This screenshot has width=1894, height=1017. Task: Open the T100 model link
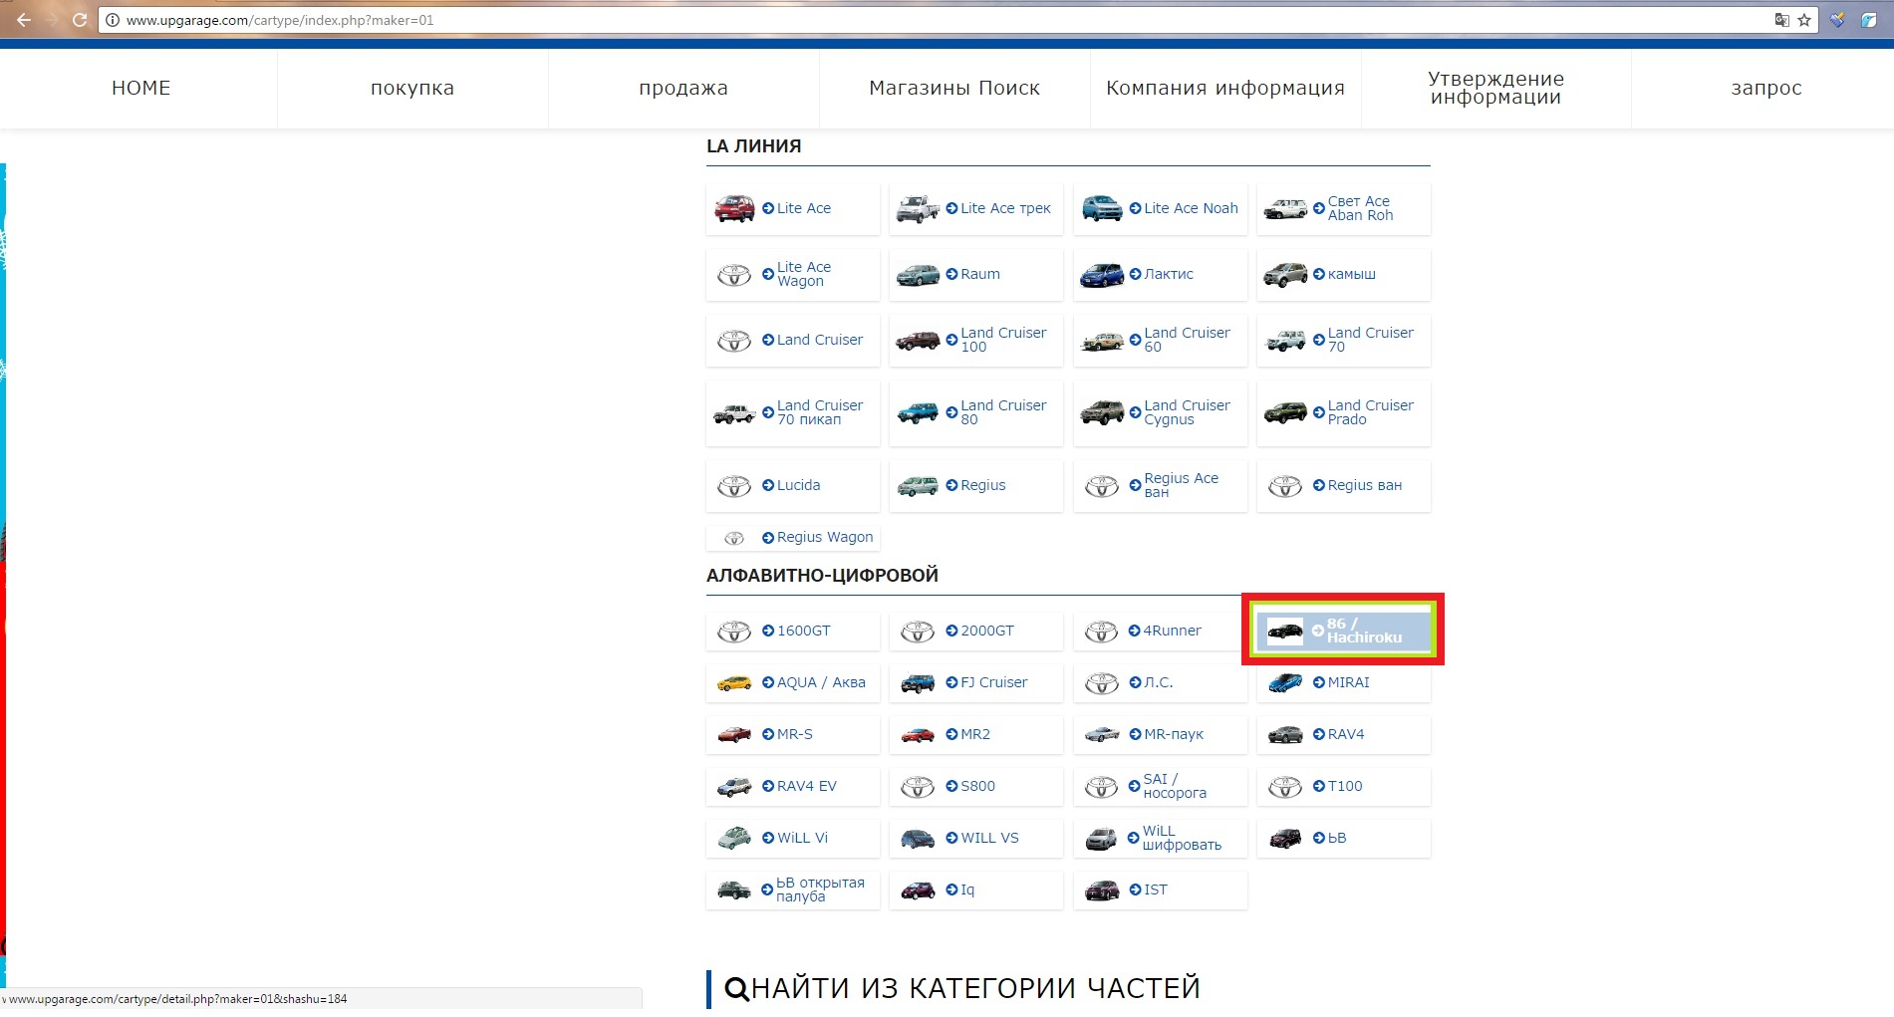point(1344,786)
